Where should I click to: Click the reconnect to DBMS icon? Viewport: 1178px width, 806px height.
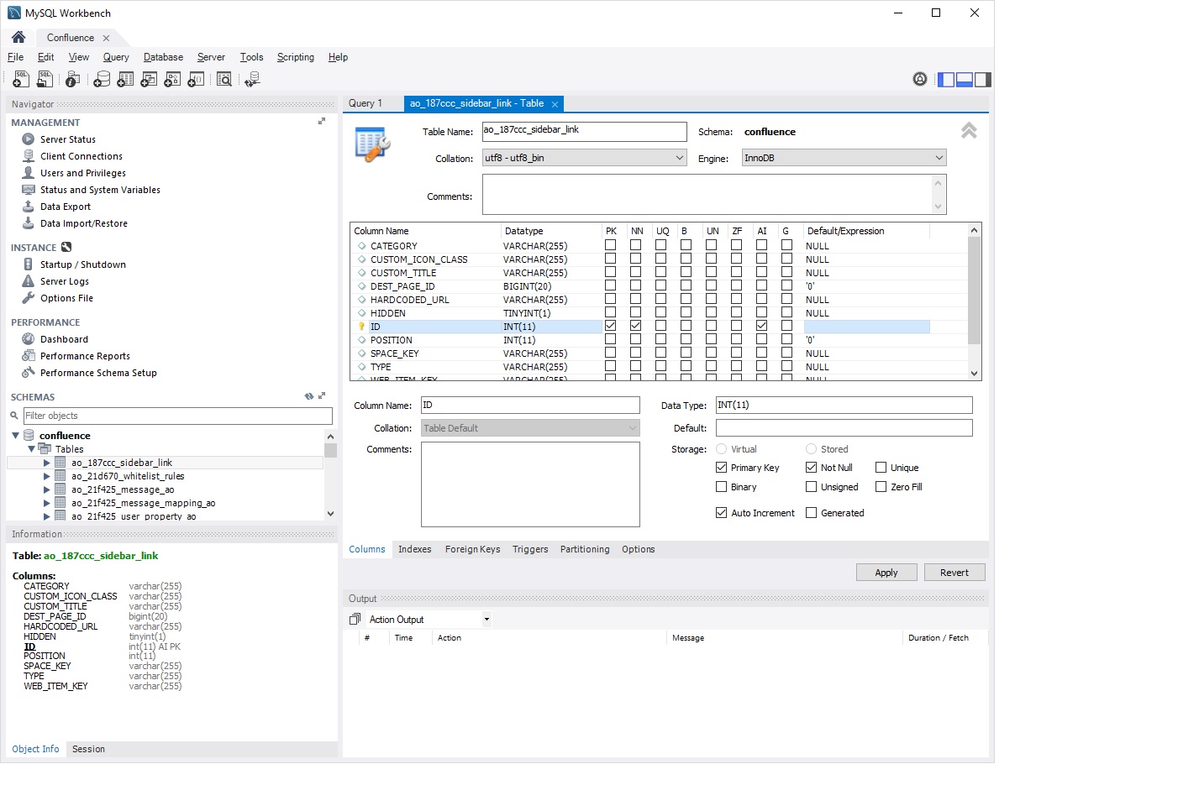coord(252,79)
